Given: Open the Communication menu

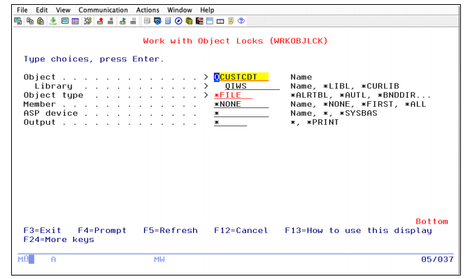Looking at the screenshot, I should click(103, 10).
